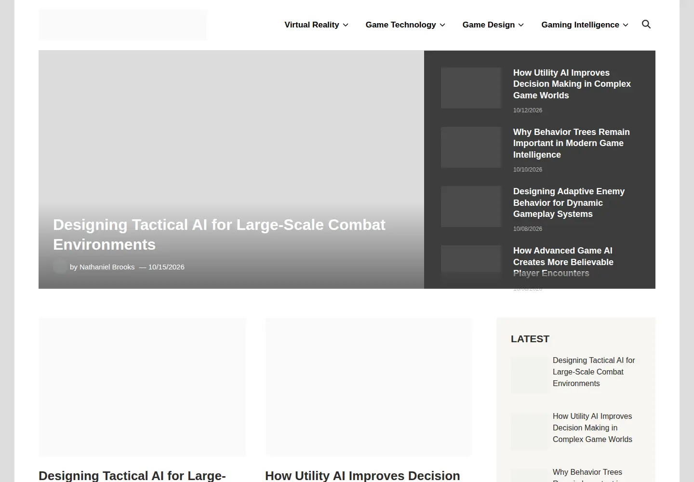This screenshot has width=694, height=482.
Task: Open the Game Technology menu item
Action: tap(400, 25)
